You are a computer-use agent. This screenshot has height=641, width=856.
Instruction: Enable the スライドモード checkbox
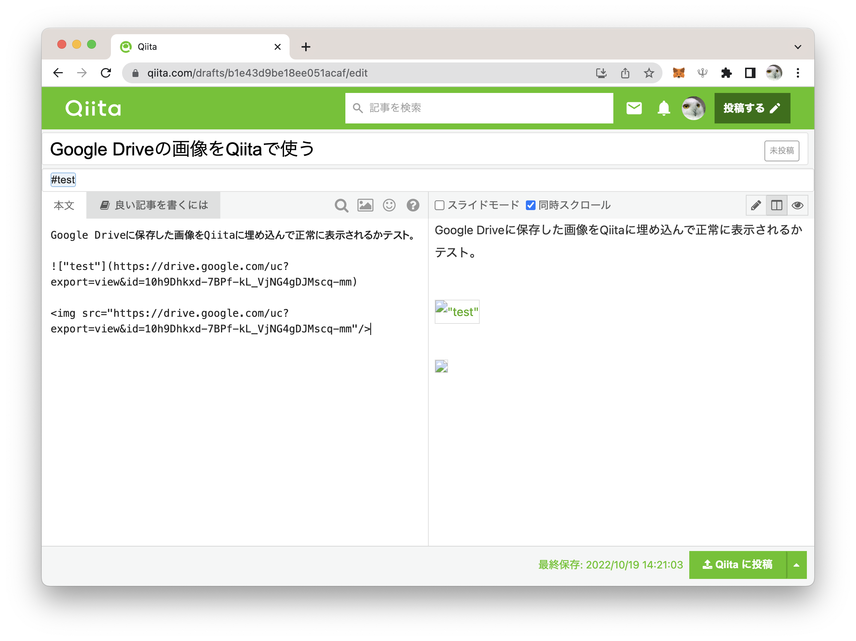(439, 205)
